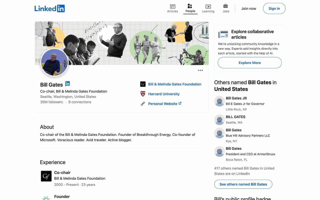This screenshot has height=200, width=320.
Task: Open the Harvard University link
Action: tap(164, 94)
